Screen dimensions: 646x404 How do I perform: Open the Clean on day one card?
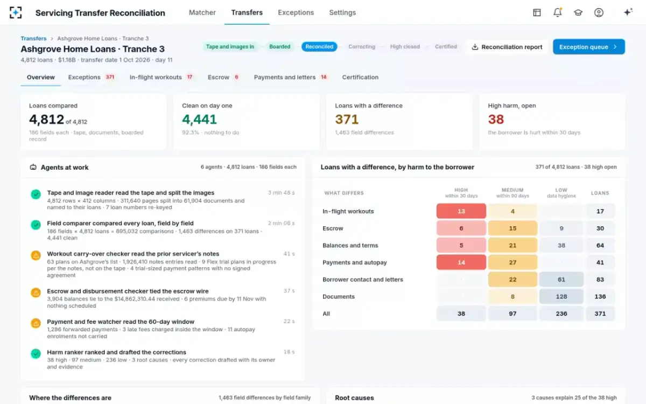click(x=247, y=122)
